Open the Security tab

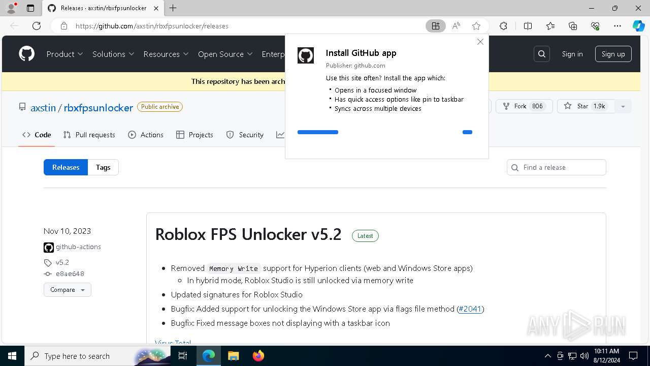pos(245,135)
